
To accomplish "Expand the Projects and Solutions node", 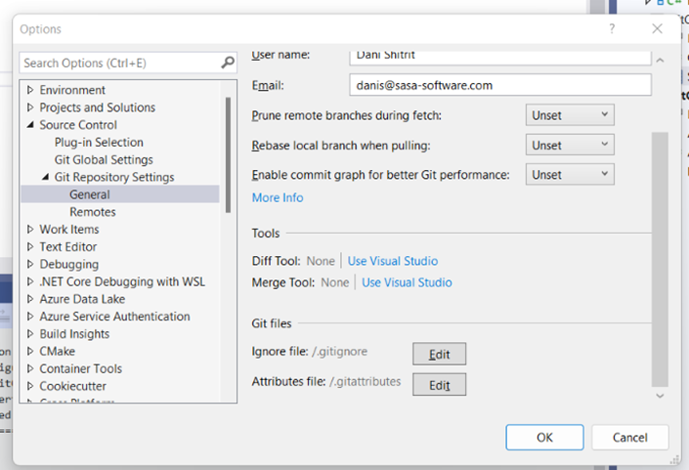I will [x=30, y=107].
